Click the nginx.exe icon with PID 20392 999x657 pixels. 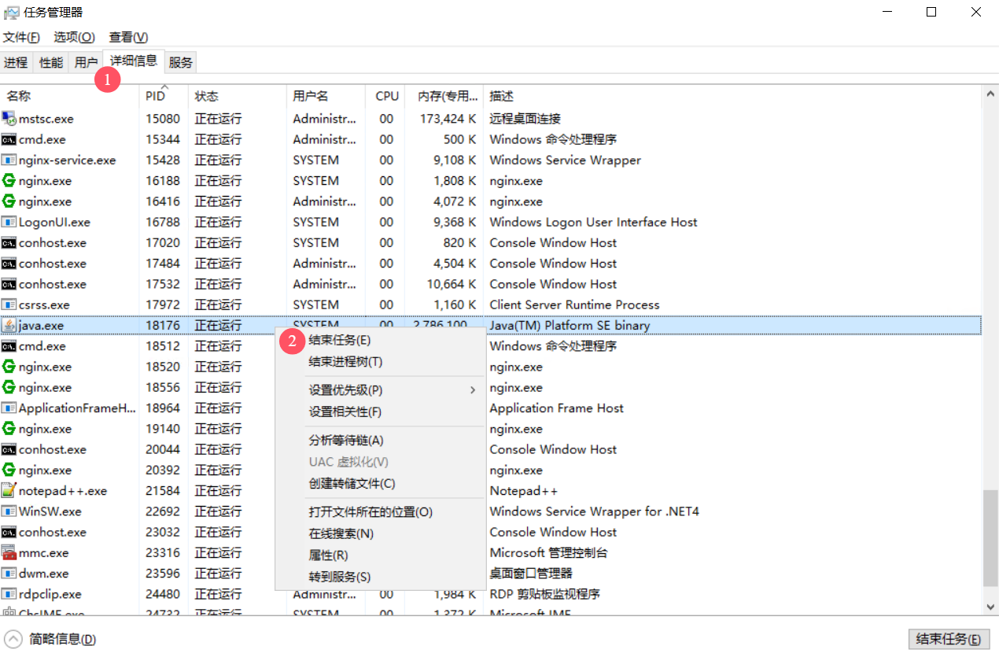point(9,470)
